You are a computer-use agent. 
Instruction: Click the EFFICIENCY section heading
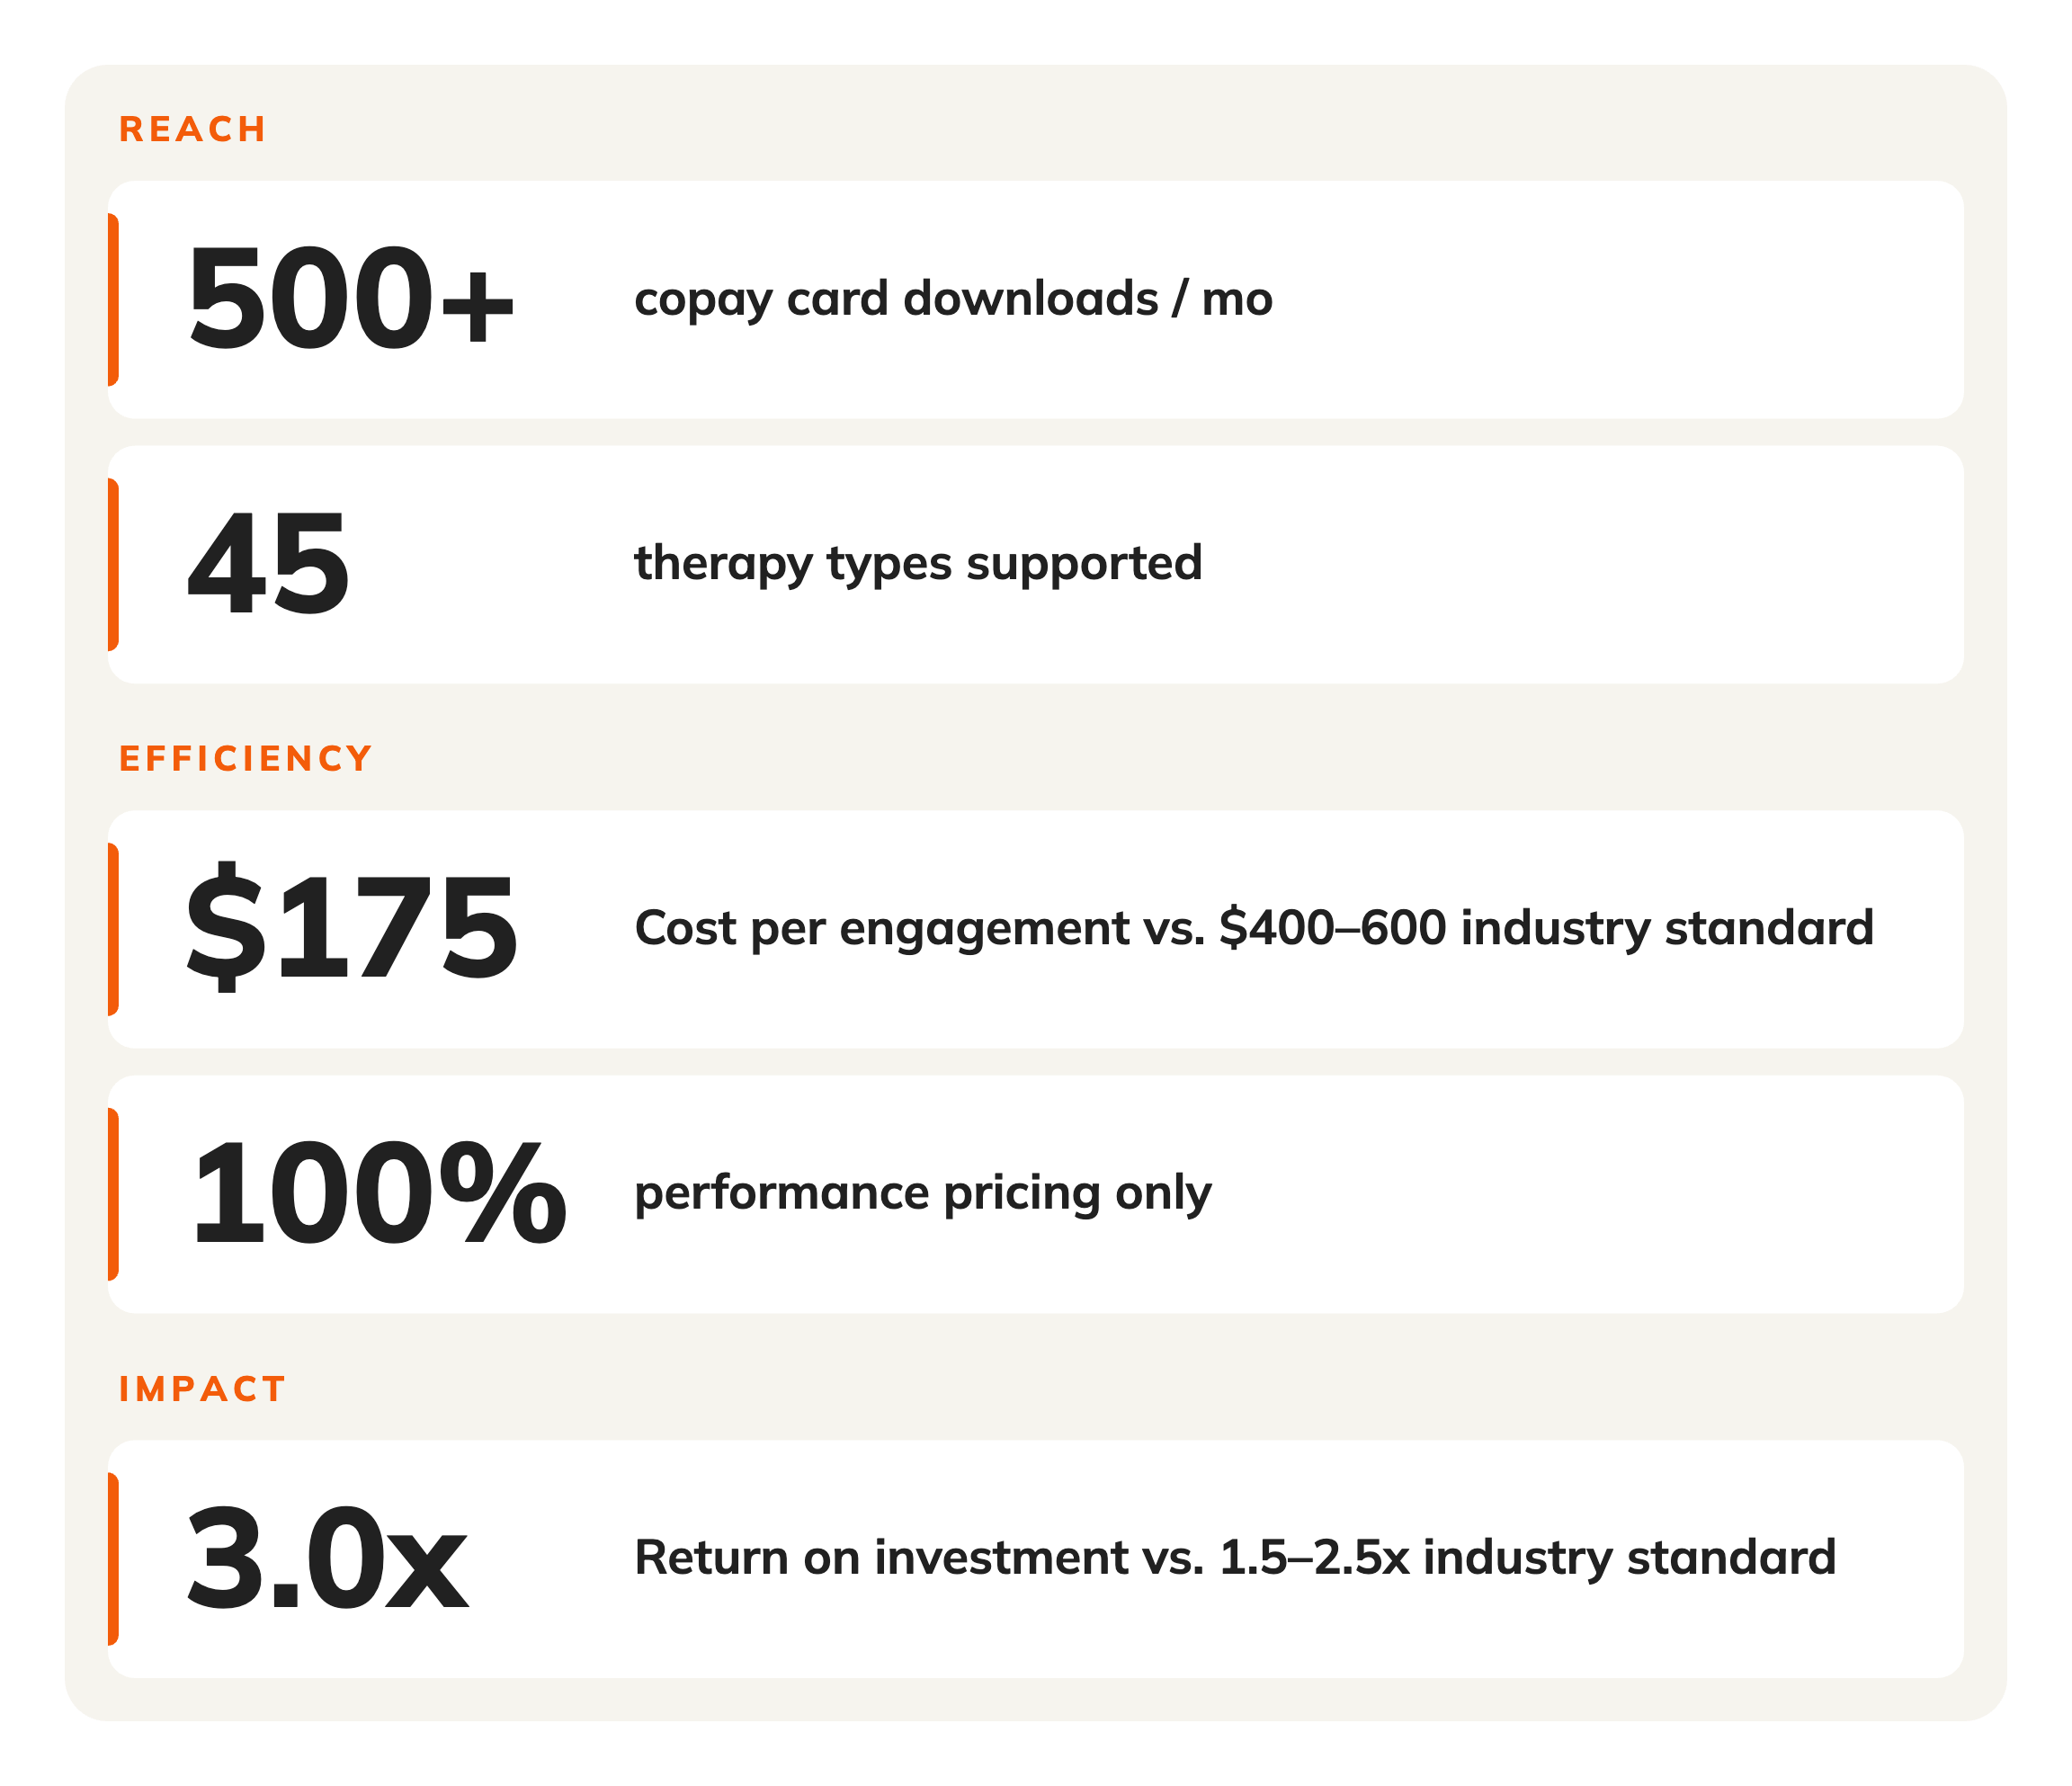coord(245,758)
